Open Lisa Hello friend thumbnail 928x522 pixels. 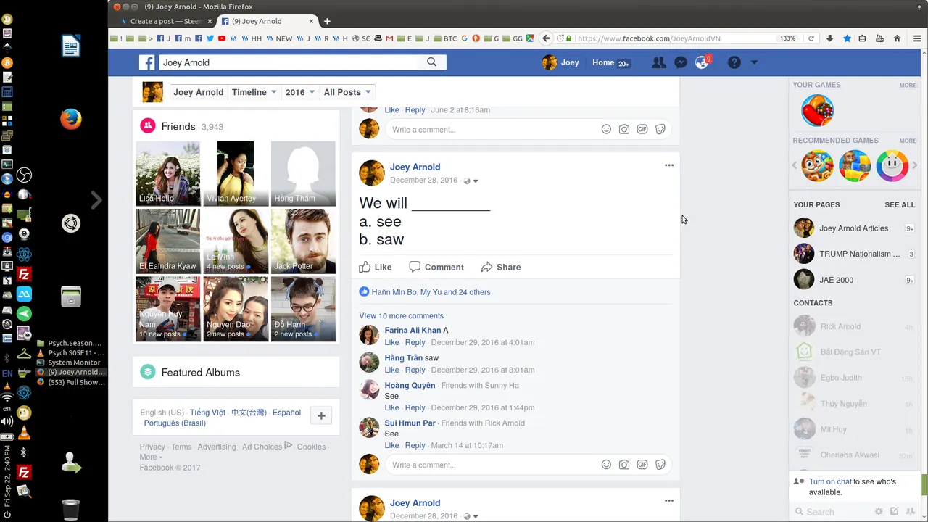[x=167, y=173]
